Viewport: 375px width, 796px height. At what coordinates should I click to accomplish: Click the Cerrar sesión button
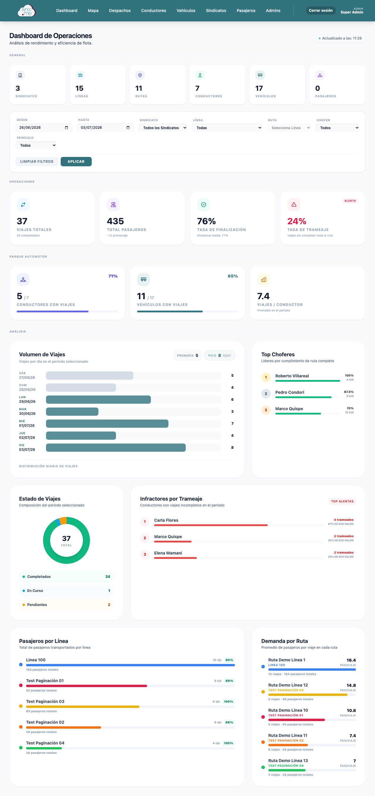tap(321, 11)
